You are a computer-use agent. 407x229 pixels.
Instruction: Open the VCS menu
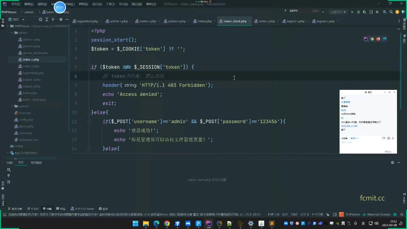click(x=123, y=4)
